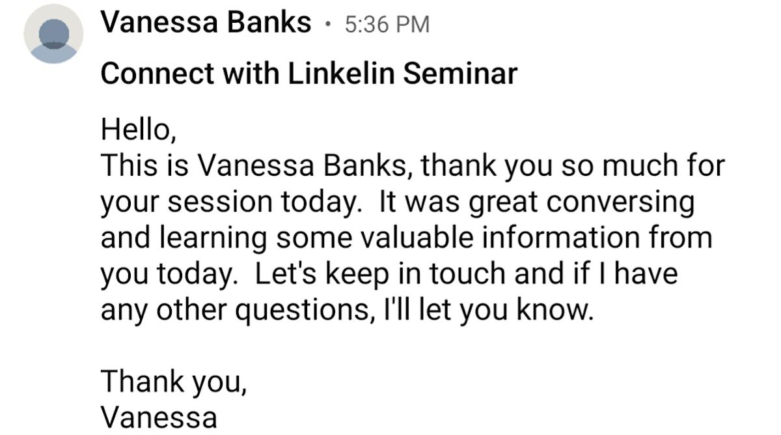Click the closing Thank you line
This screenshot has height=435, width=781.
pos(174,382)
